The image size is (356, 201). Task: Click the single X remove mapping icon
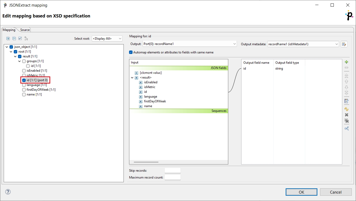tap(346, 115)
